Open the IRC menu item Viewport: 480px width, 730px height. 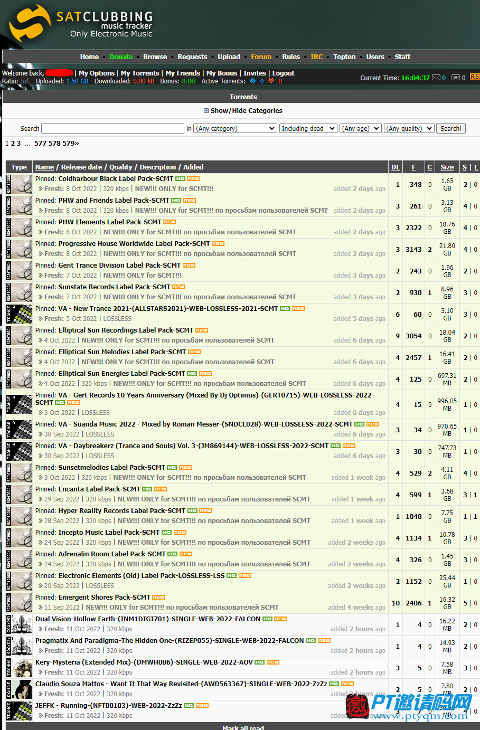(x=317, y=57)
